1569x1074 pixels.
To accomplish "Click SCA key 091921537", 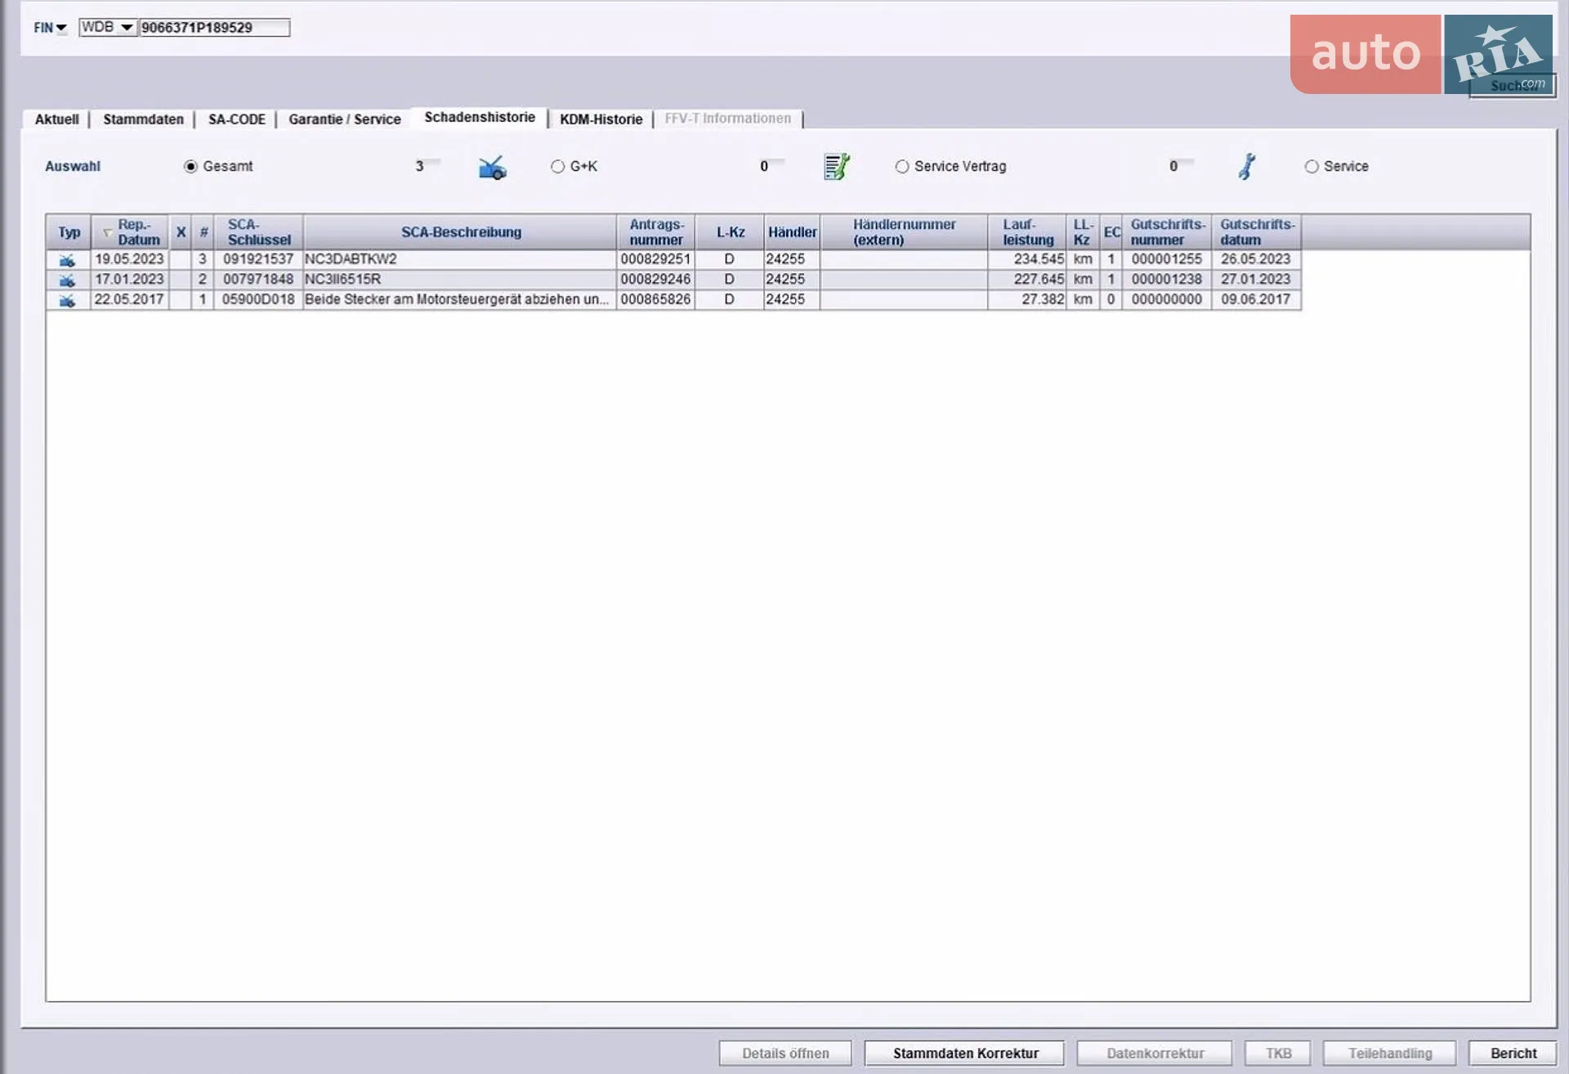I will click(258, 259).
